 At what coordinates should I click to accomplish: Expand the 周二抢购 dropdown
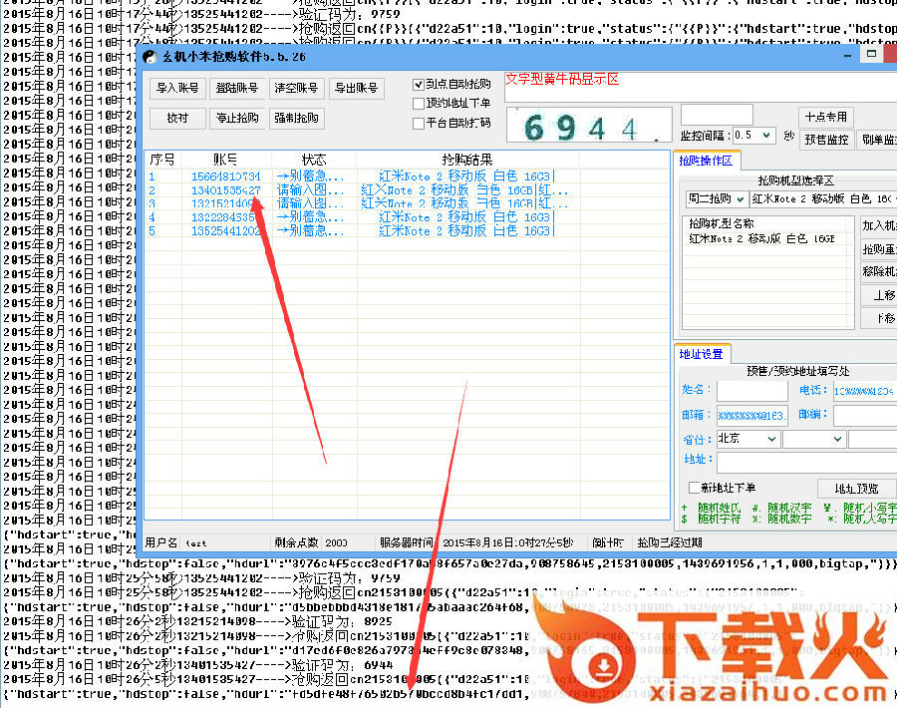tap(742, 198)
